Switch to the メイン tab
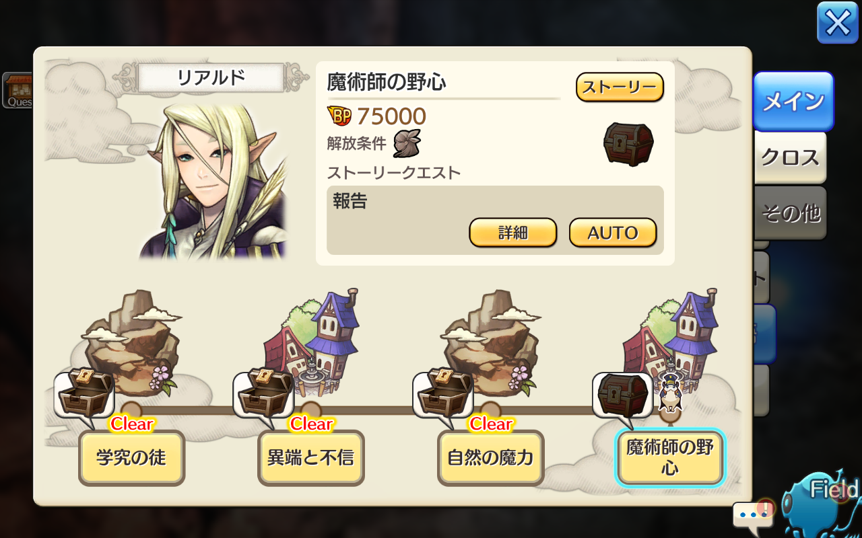The width and height of the screenshot is (862, 538). (x=793, y=102)
